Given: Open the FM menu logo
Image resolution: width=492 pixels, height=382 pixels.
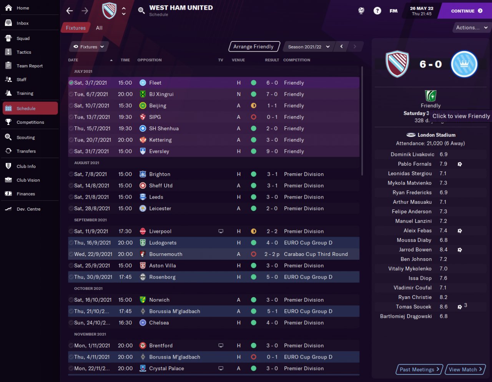Looking at the screenshot, I should point(394,11).
